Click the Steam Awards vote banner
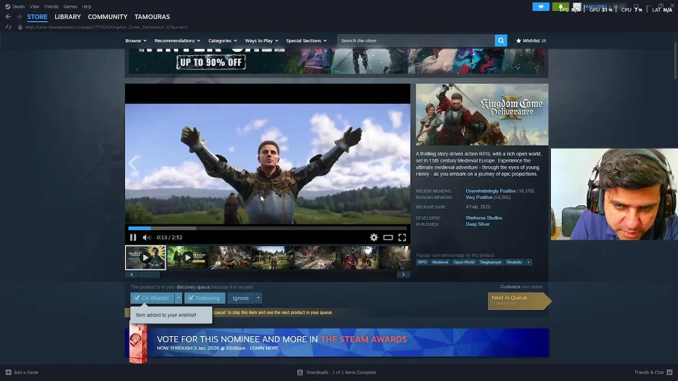This screenshot has height=381, width=678. pos(337,343)
